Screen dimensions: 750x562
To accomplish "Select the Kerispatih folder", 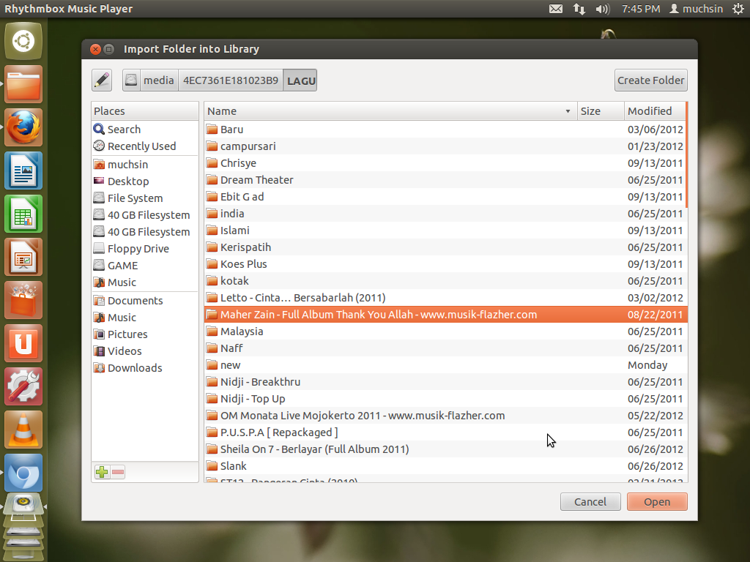I will 445,247.
